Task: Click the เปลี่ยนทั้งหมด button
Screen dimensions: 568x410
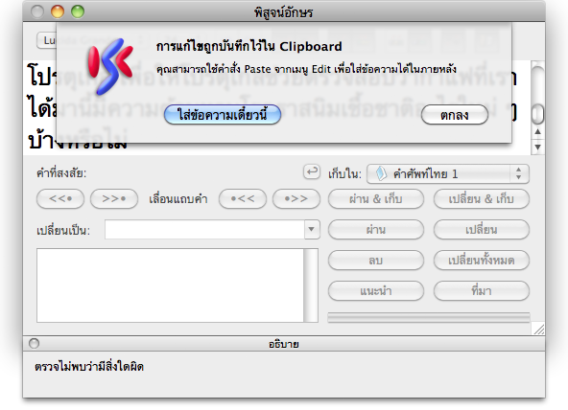Action: point(482,260)
